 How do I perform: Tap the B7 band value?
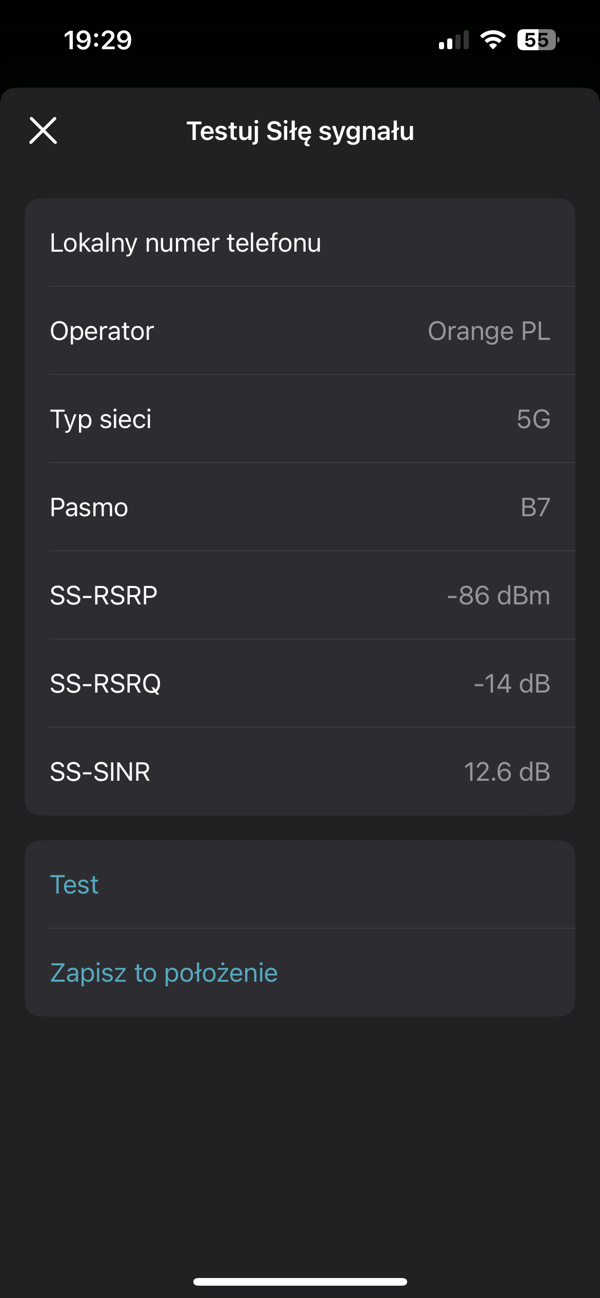[535, 507]
